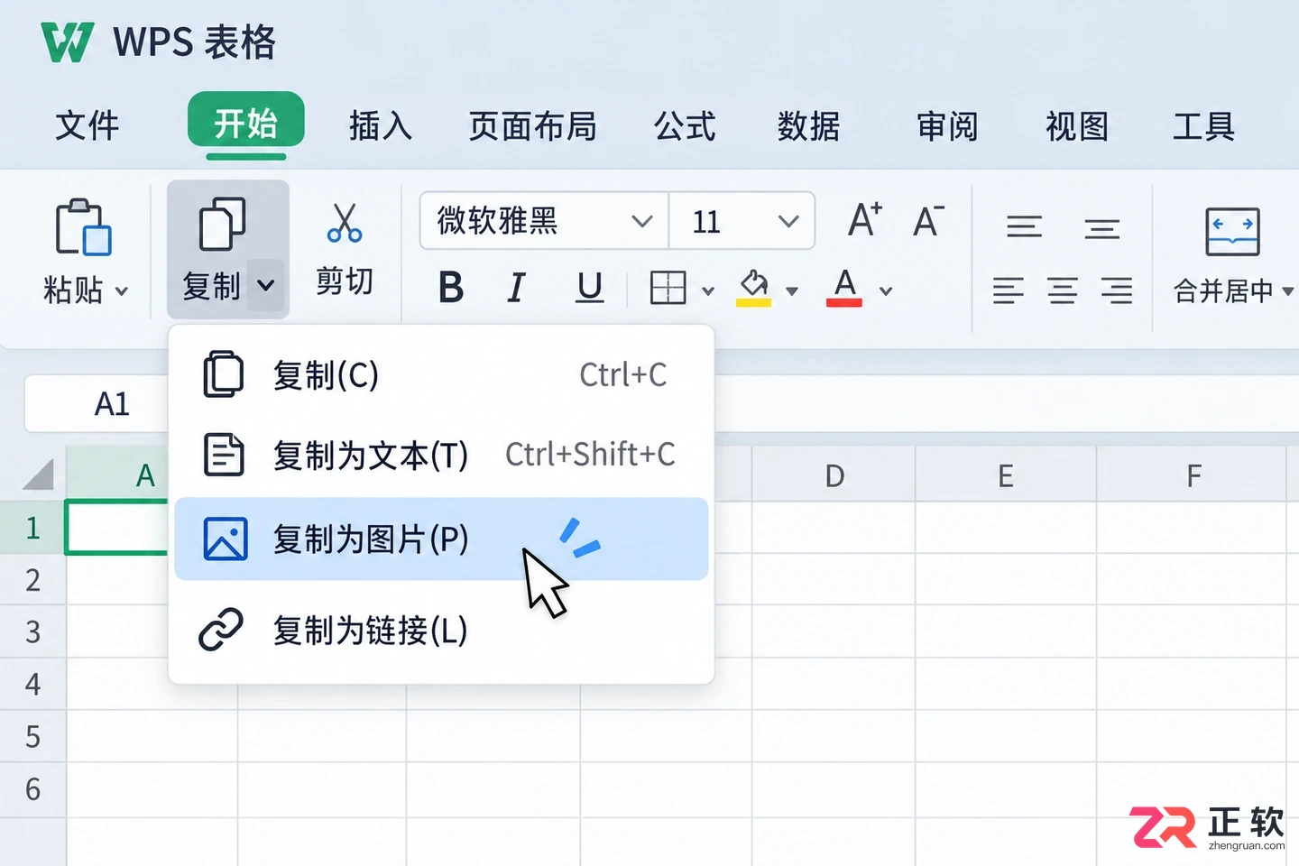
Task: Go to the 审阅 review tab
Action: pyautogui.click(x=947, y=126)
